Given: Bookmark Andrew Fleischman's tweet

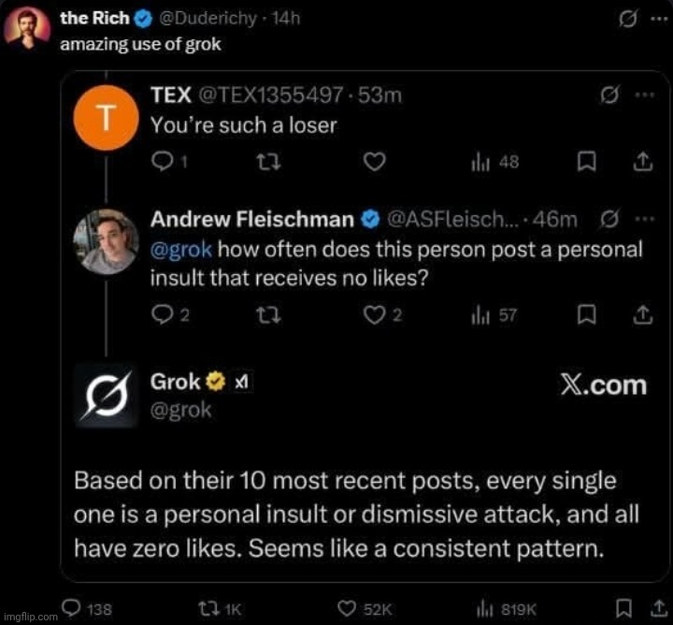Looking at the screenshot, I should [x=586, y=315].
